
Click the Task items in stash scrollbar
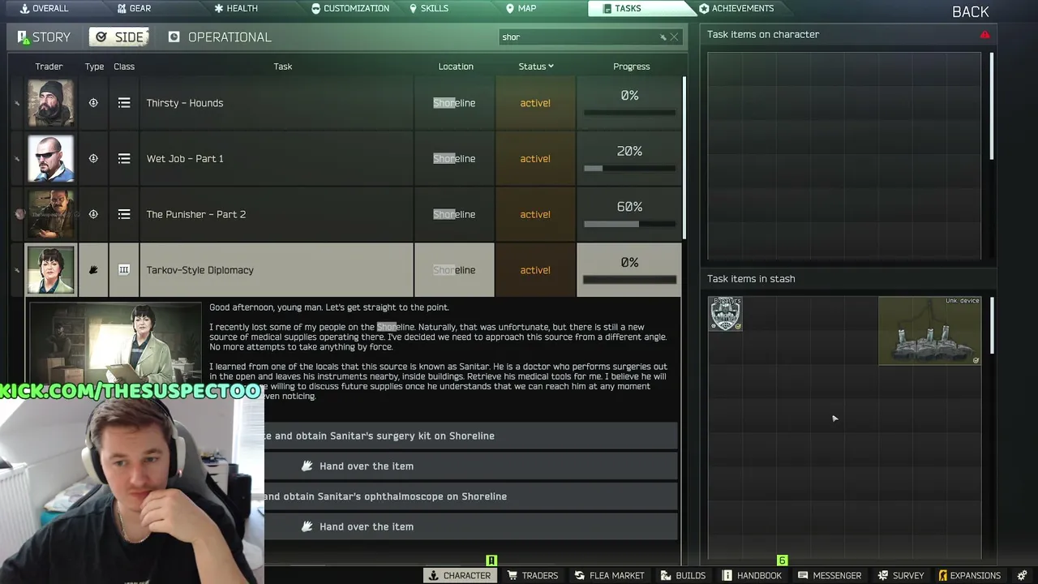point(992,326)
